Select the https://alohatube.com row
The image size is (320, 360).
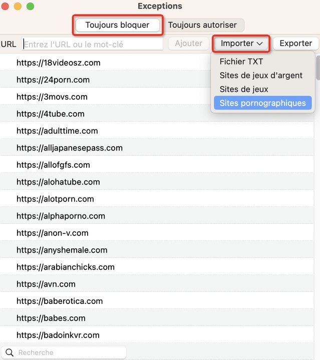click(x=157, y=181)
